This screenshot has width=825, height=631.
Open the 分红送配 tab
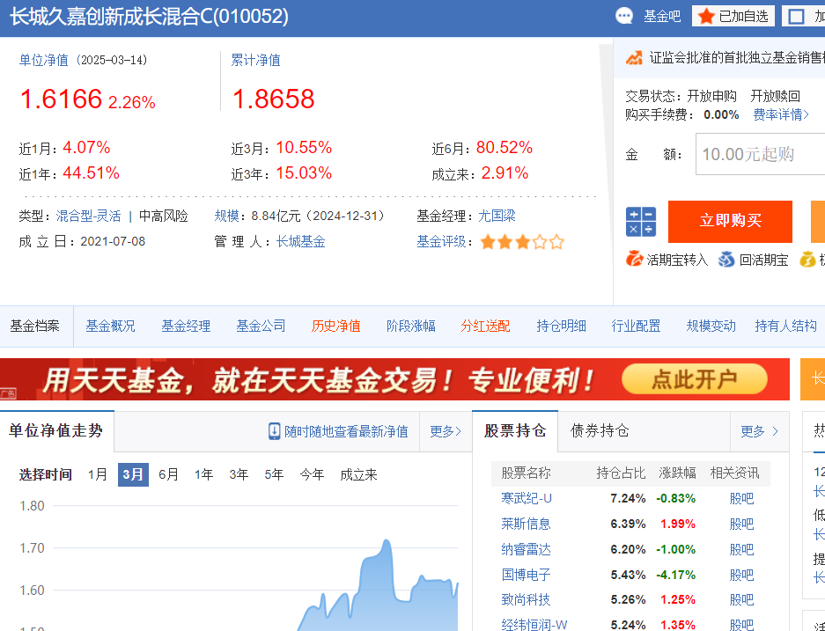pos(486,326)
